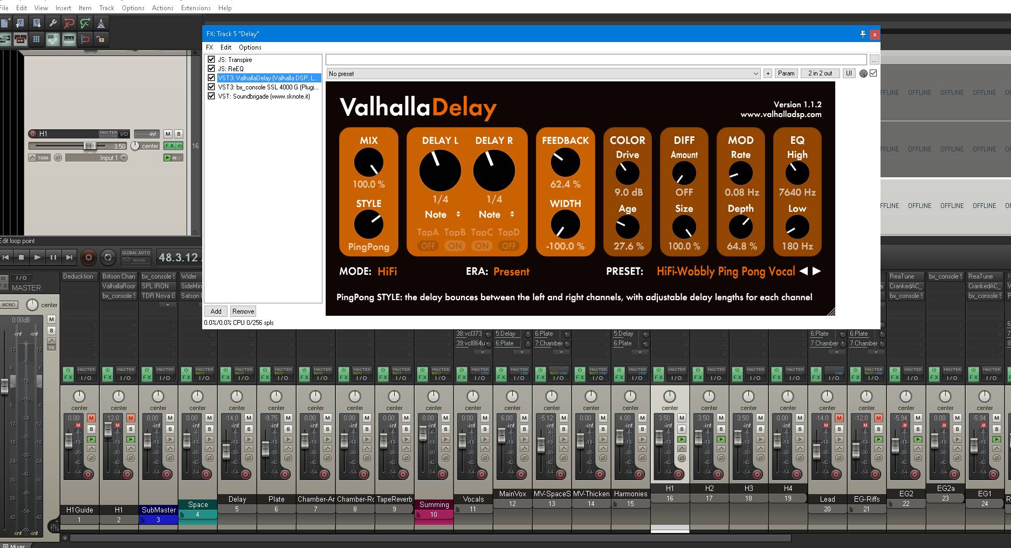1011x548 pixels.
Task: Click the transport Stop button
Action: coord(21,258)
